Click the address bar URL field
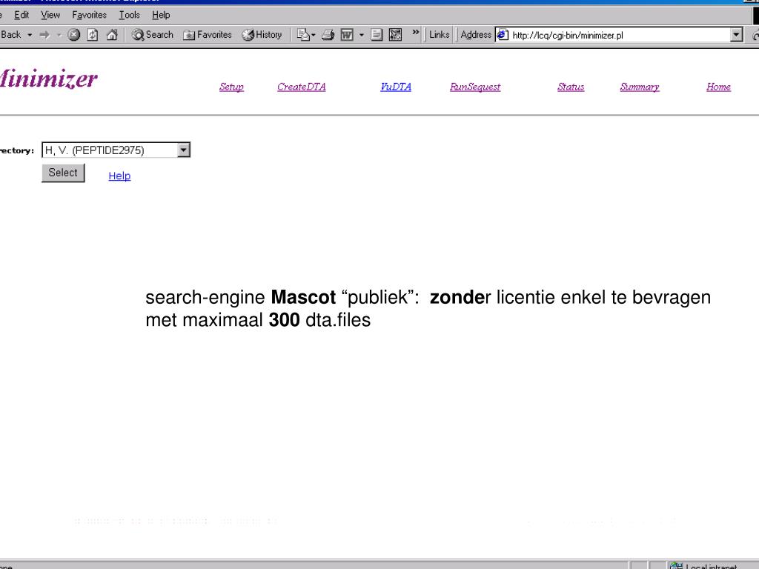Screen dimensions: 759x569 click(x=620, y=35)
